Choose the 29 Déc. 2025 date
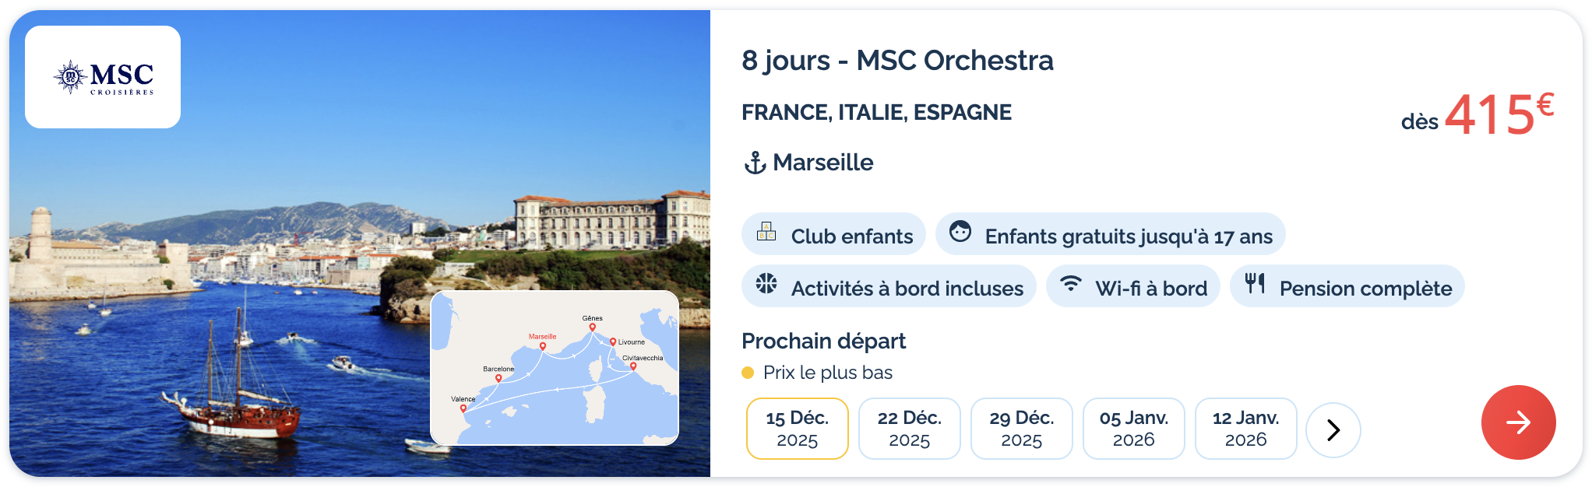The height and width of the screenshot is (487, 1592). (1021, 429)
